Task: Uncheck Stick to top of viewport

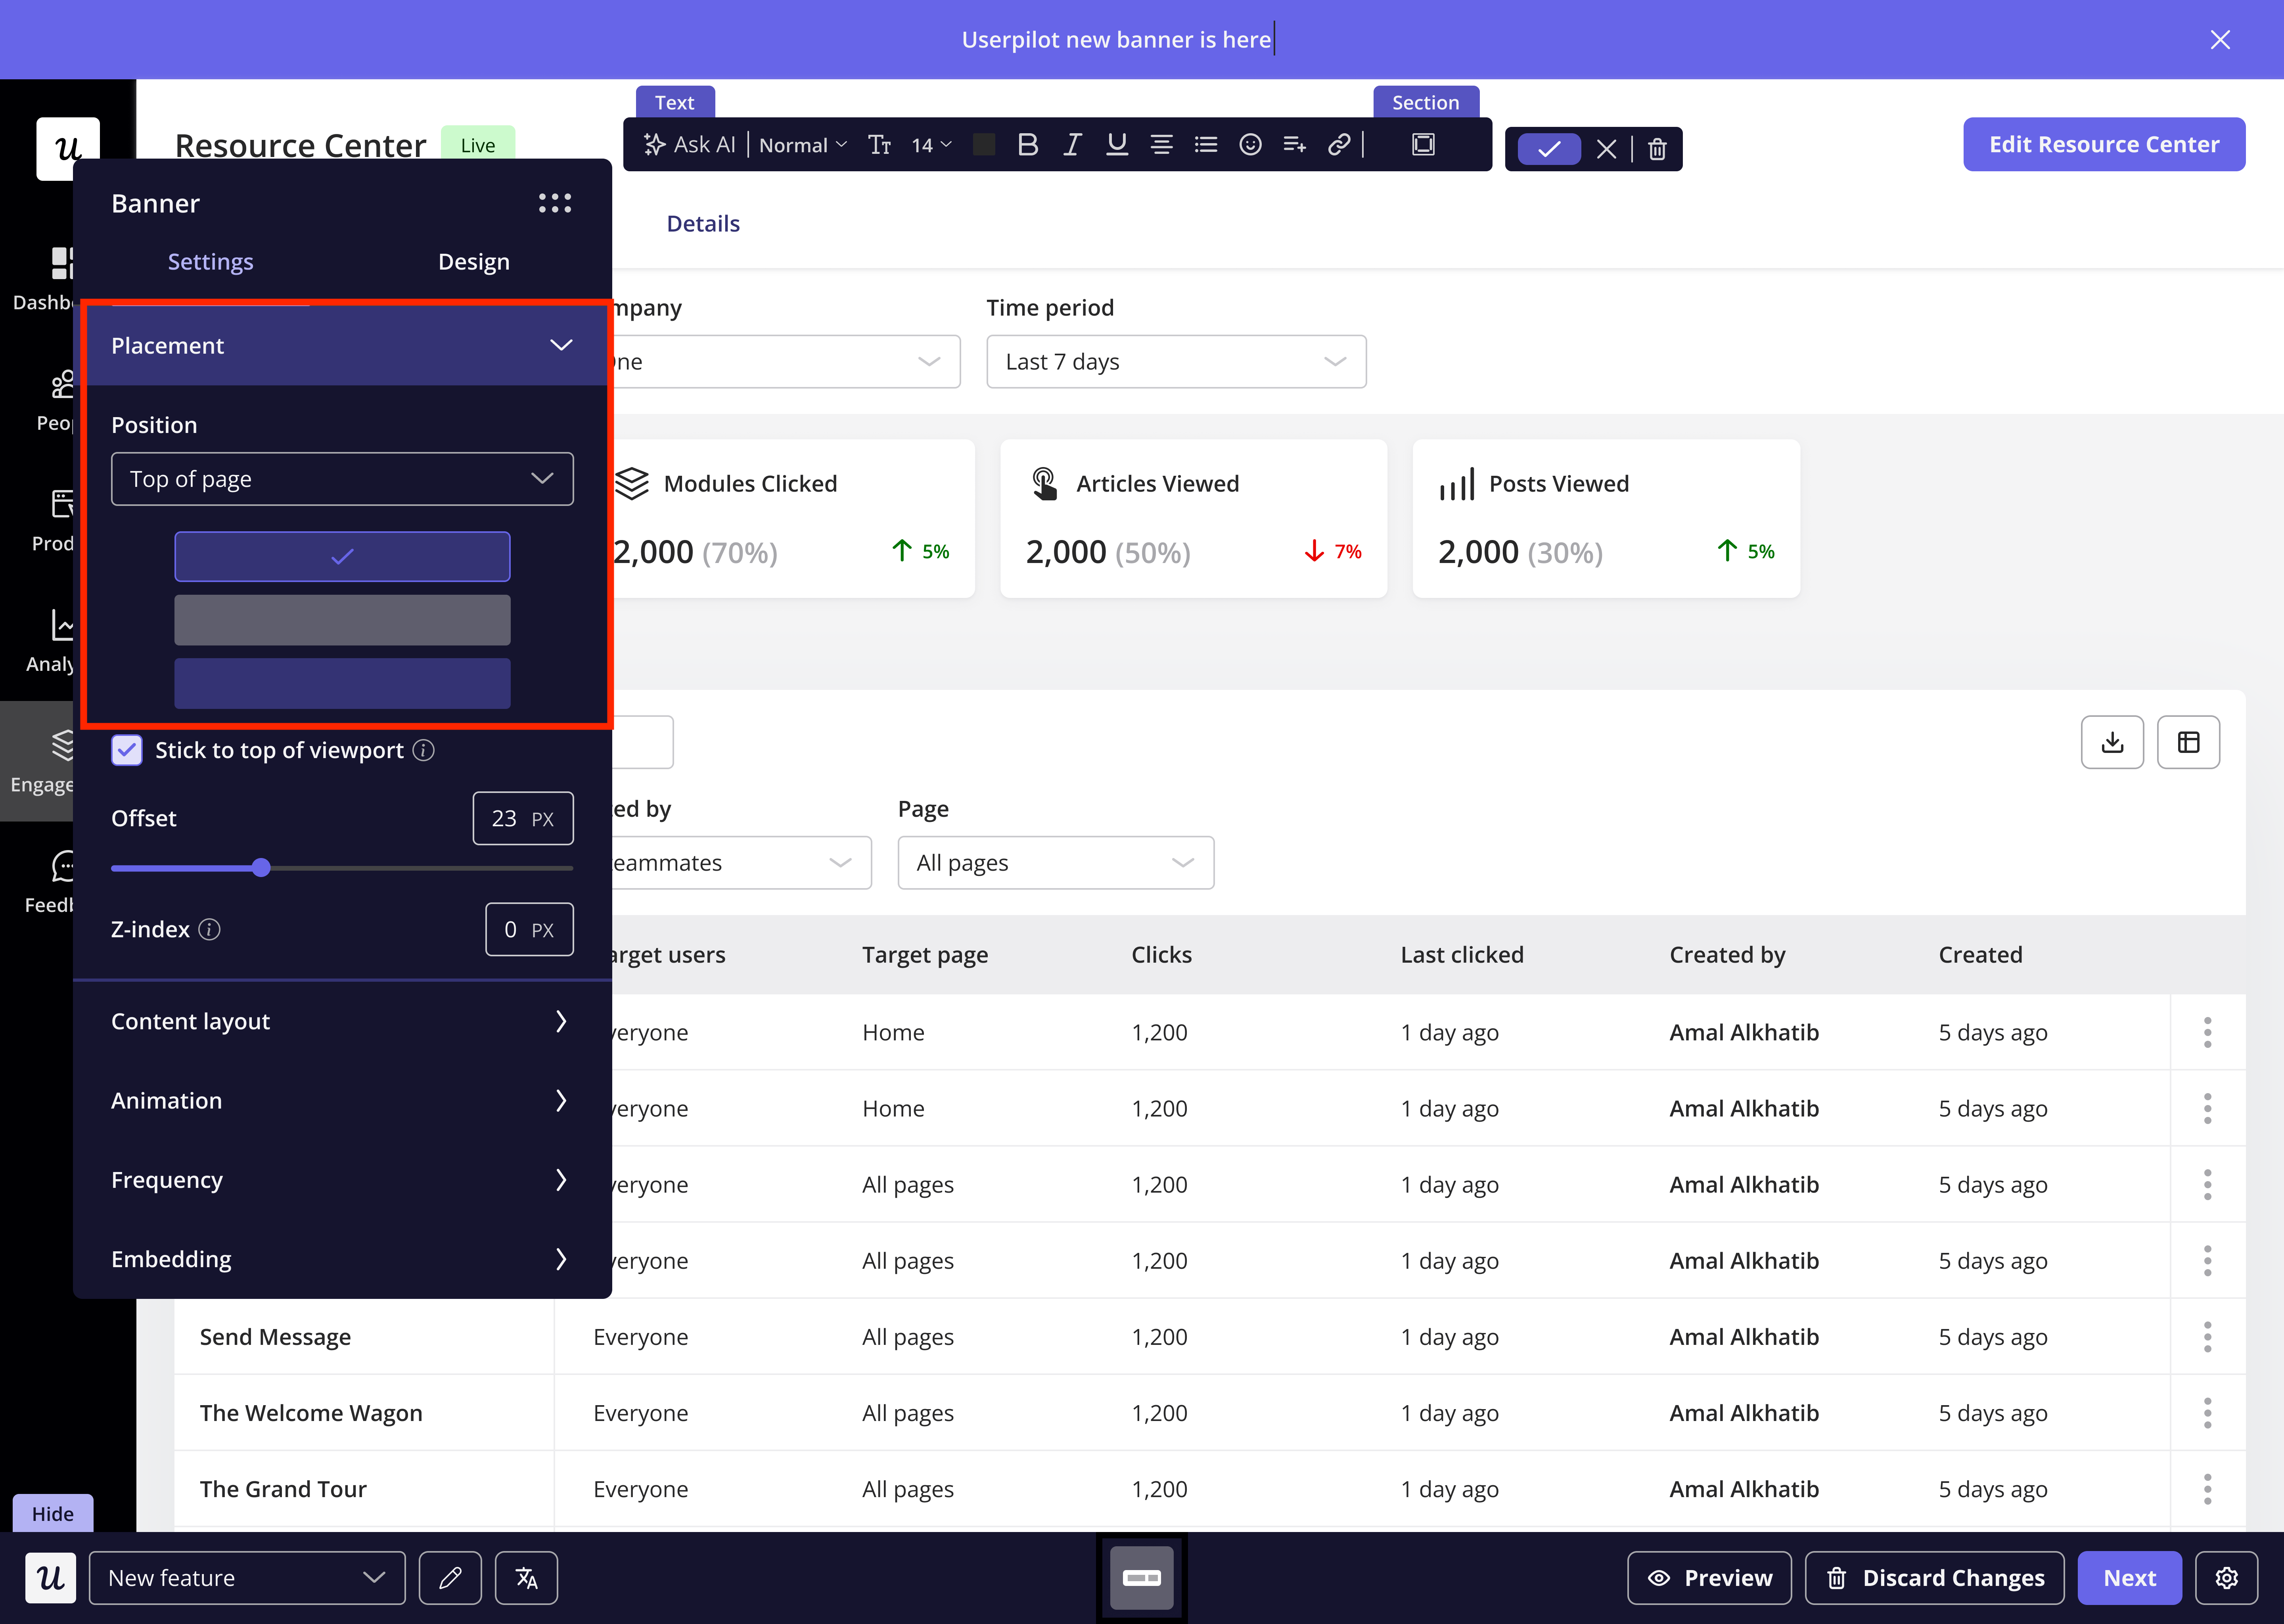Action: click(x=127, y=750)
